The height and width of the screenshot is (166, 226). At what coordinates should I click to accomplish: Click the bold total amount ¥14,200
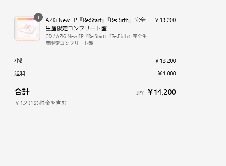tap(162, 92)
